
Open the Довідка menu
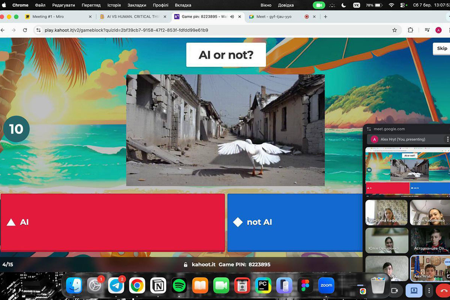click(286, 5)
